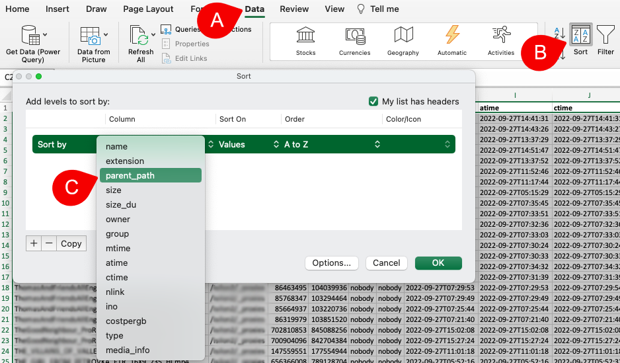Open sort Options dialog
Viewport: 620px width, 363px height.
pyautogui.click(x=332, y=262)
